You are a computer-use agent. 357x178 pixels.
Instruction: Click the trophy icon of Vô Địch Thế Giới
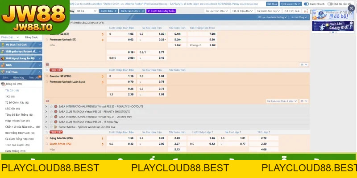tap(3, 45)
